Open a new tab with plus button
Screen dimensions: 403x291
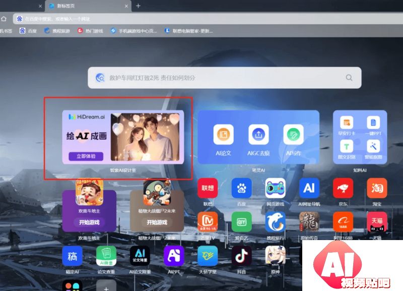(138, 6)
